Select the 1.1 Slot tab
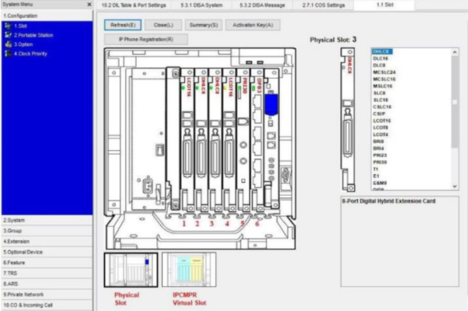The height and width of the screenshot is (311, 468). [385, 5]
